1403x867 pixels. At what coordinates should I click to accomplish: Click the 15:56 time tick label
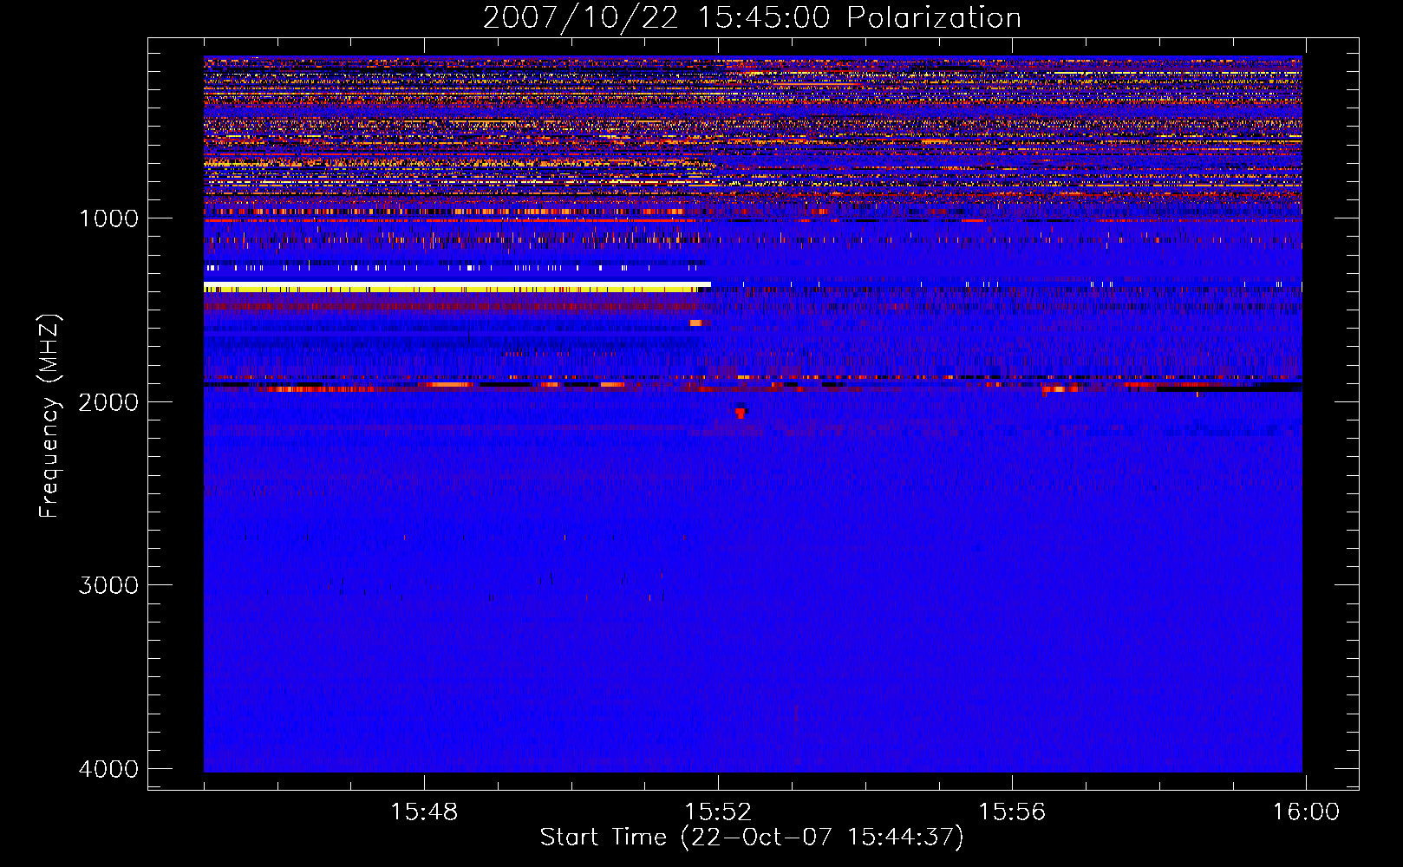pos(1012,812)
